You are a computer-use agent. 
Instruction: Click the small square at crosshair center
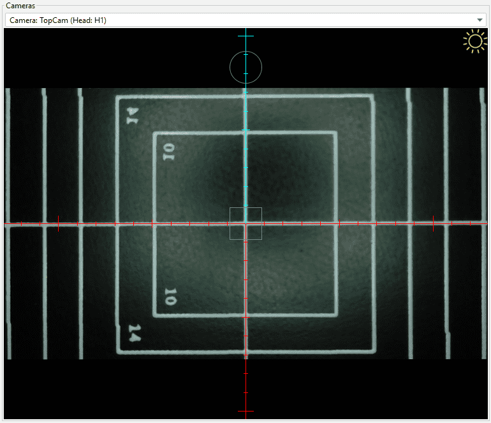[246, 223]
